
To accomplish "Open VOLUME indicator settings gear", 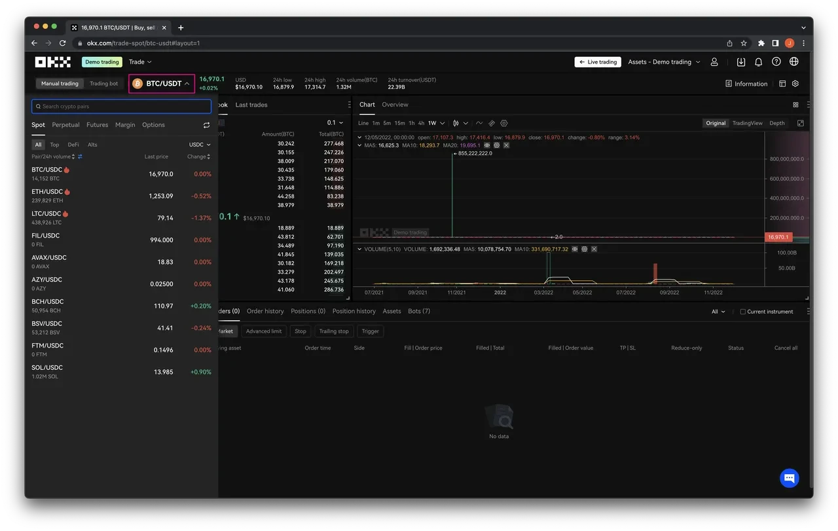I will pyautogui.click(x=585, y=249).
